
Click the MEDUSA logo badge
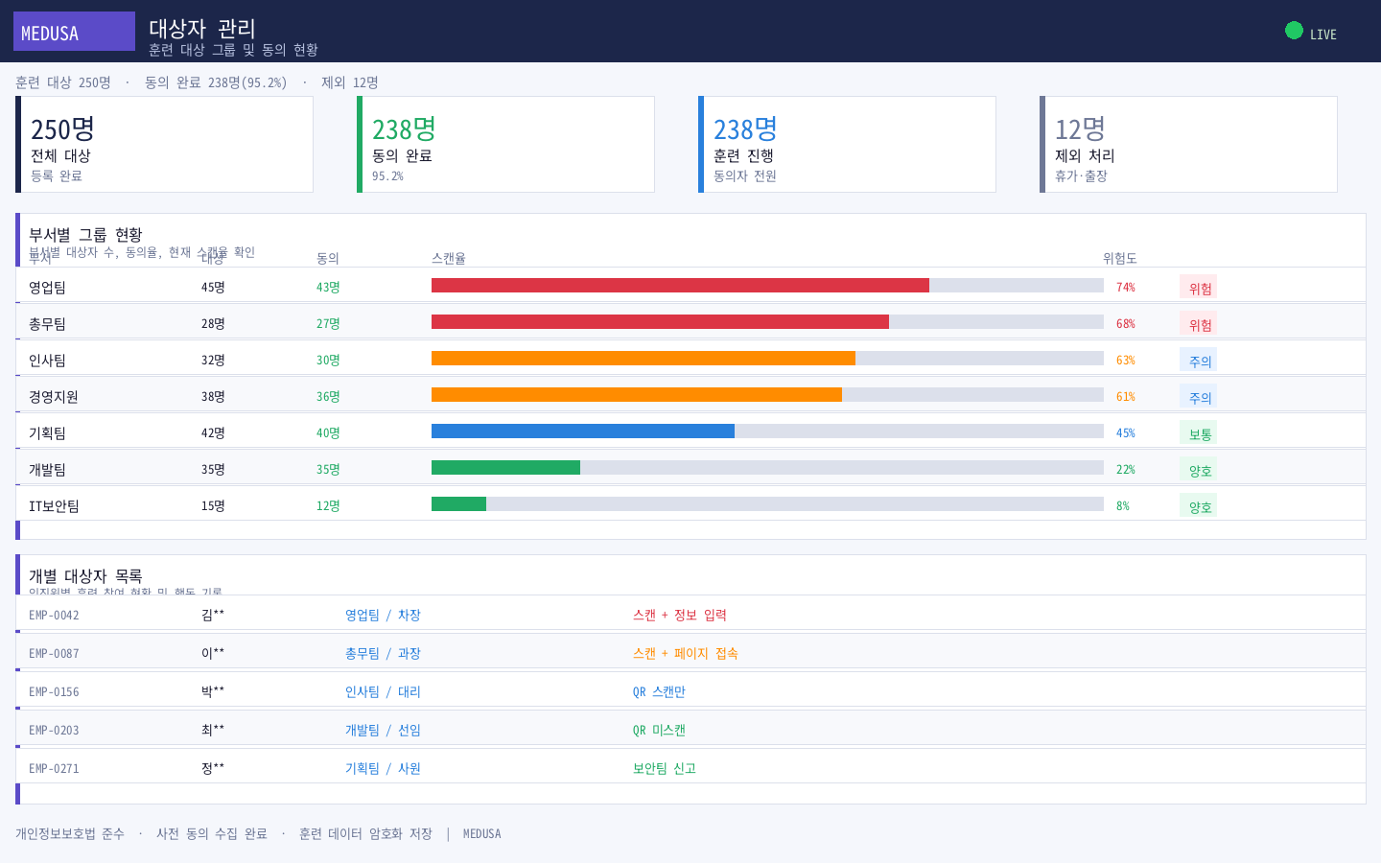pyautogui.click(x=74, y=32)
